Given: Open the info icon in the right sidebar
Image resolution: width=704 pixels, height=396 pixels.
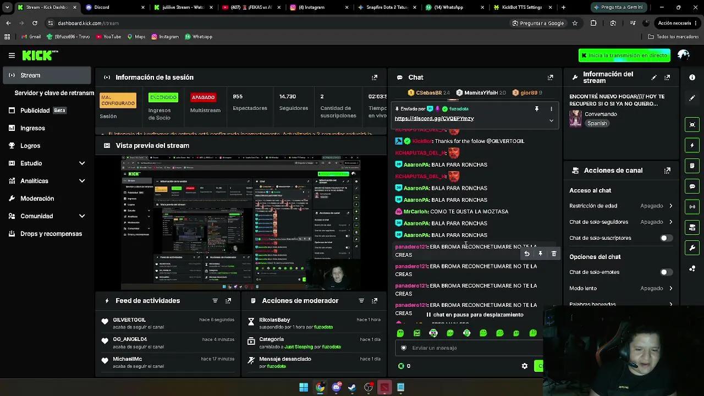Looking at the screenshot, I should click(692, 78).
